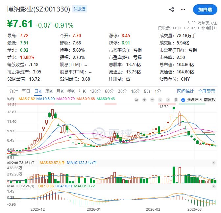This screenshot has height=213, width=221.
Task: Select the 周K weekly chart tab
Action: click(x=49, y=91)
